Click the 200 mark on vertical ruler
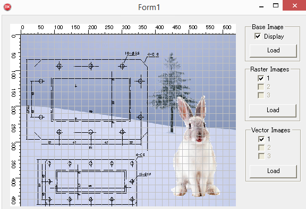This screenshot has height=209, width=306. tap(13, 110)
